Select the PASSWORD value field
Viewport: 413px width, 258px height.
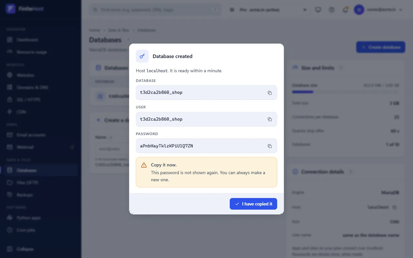[x=206, y=146]
